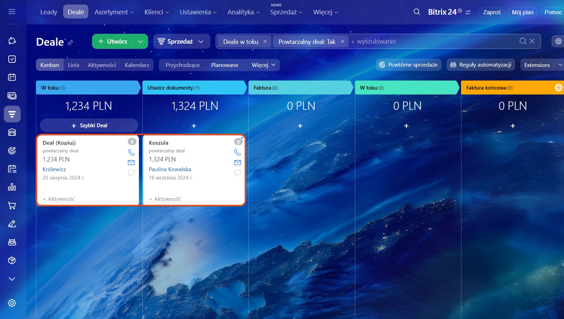Pin the Deale page with pin icon
Viewport: 564px width, 319px height.
70,43
